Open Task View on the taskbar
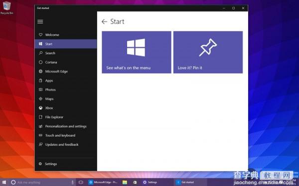Viewport: 299px width, 186px height. 81,182
